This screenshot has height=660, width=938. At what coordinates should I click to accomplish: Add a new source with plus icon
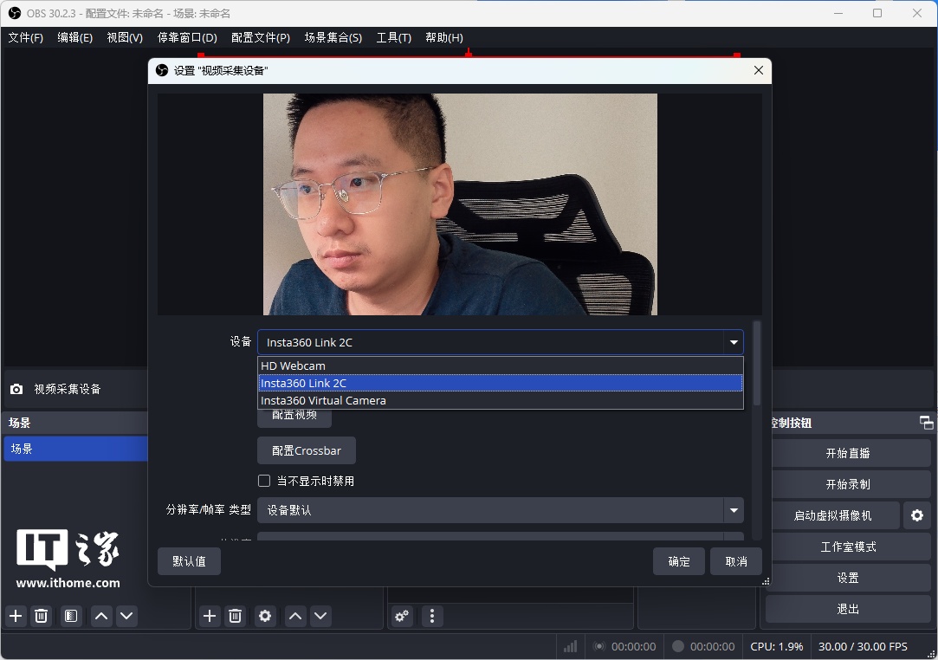(210, 616)
